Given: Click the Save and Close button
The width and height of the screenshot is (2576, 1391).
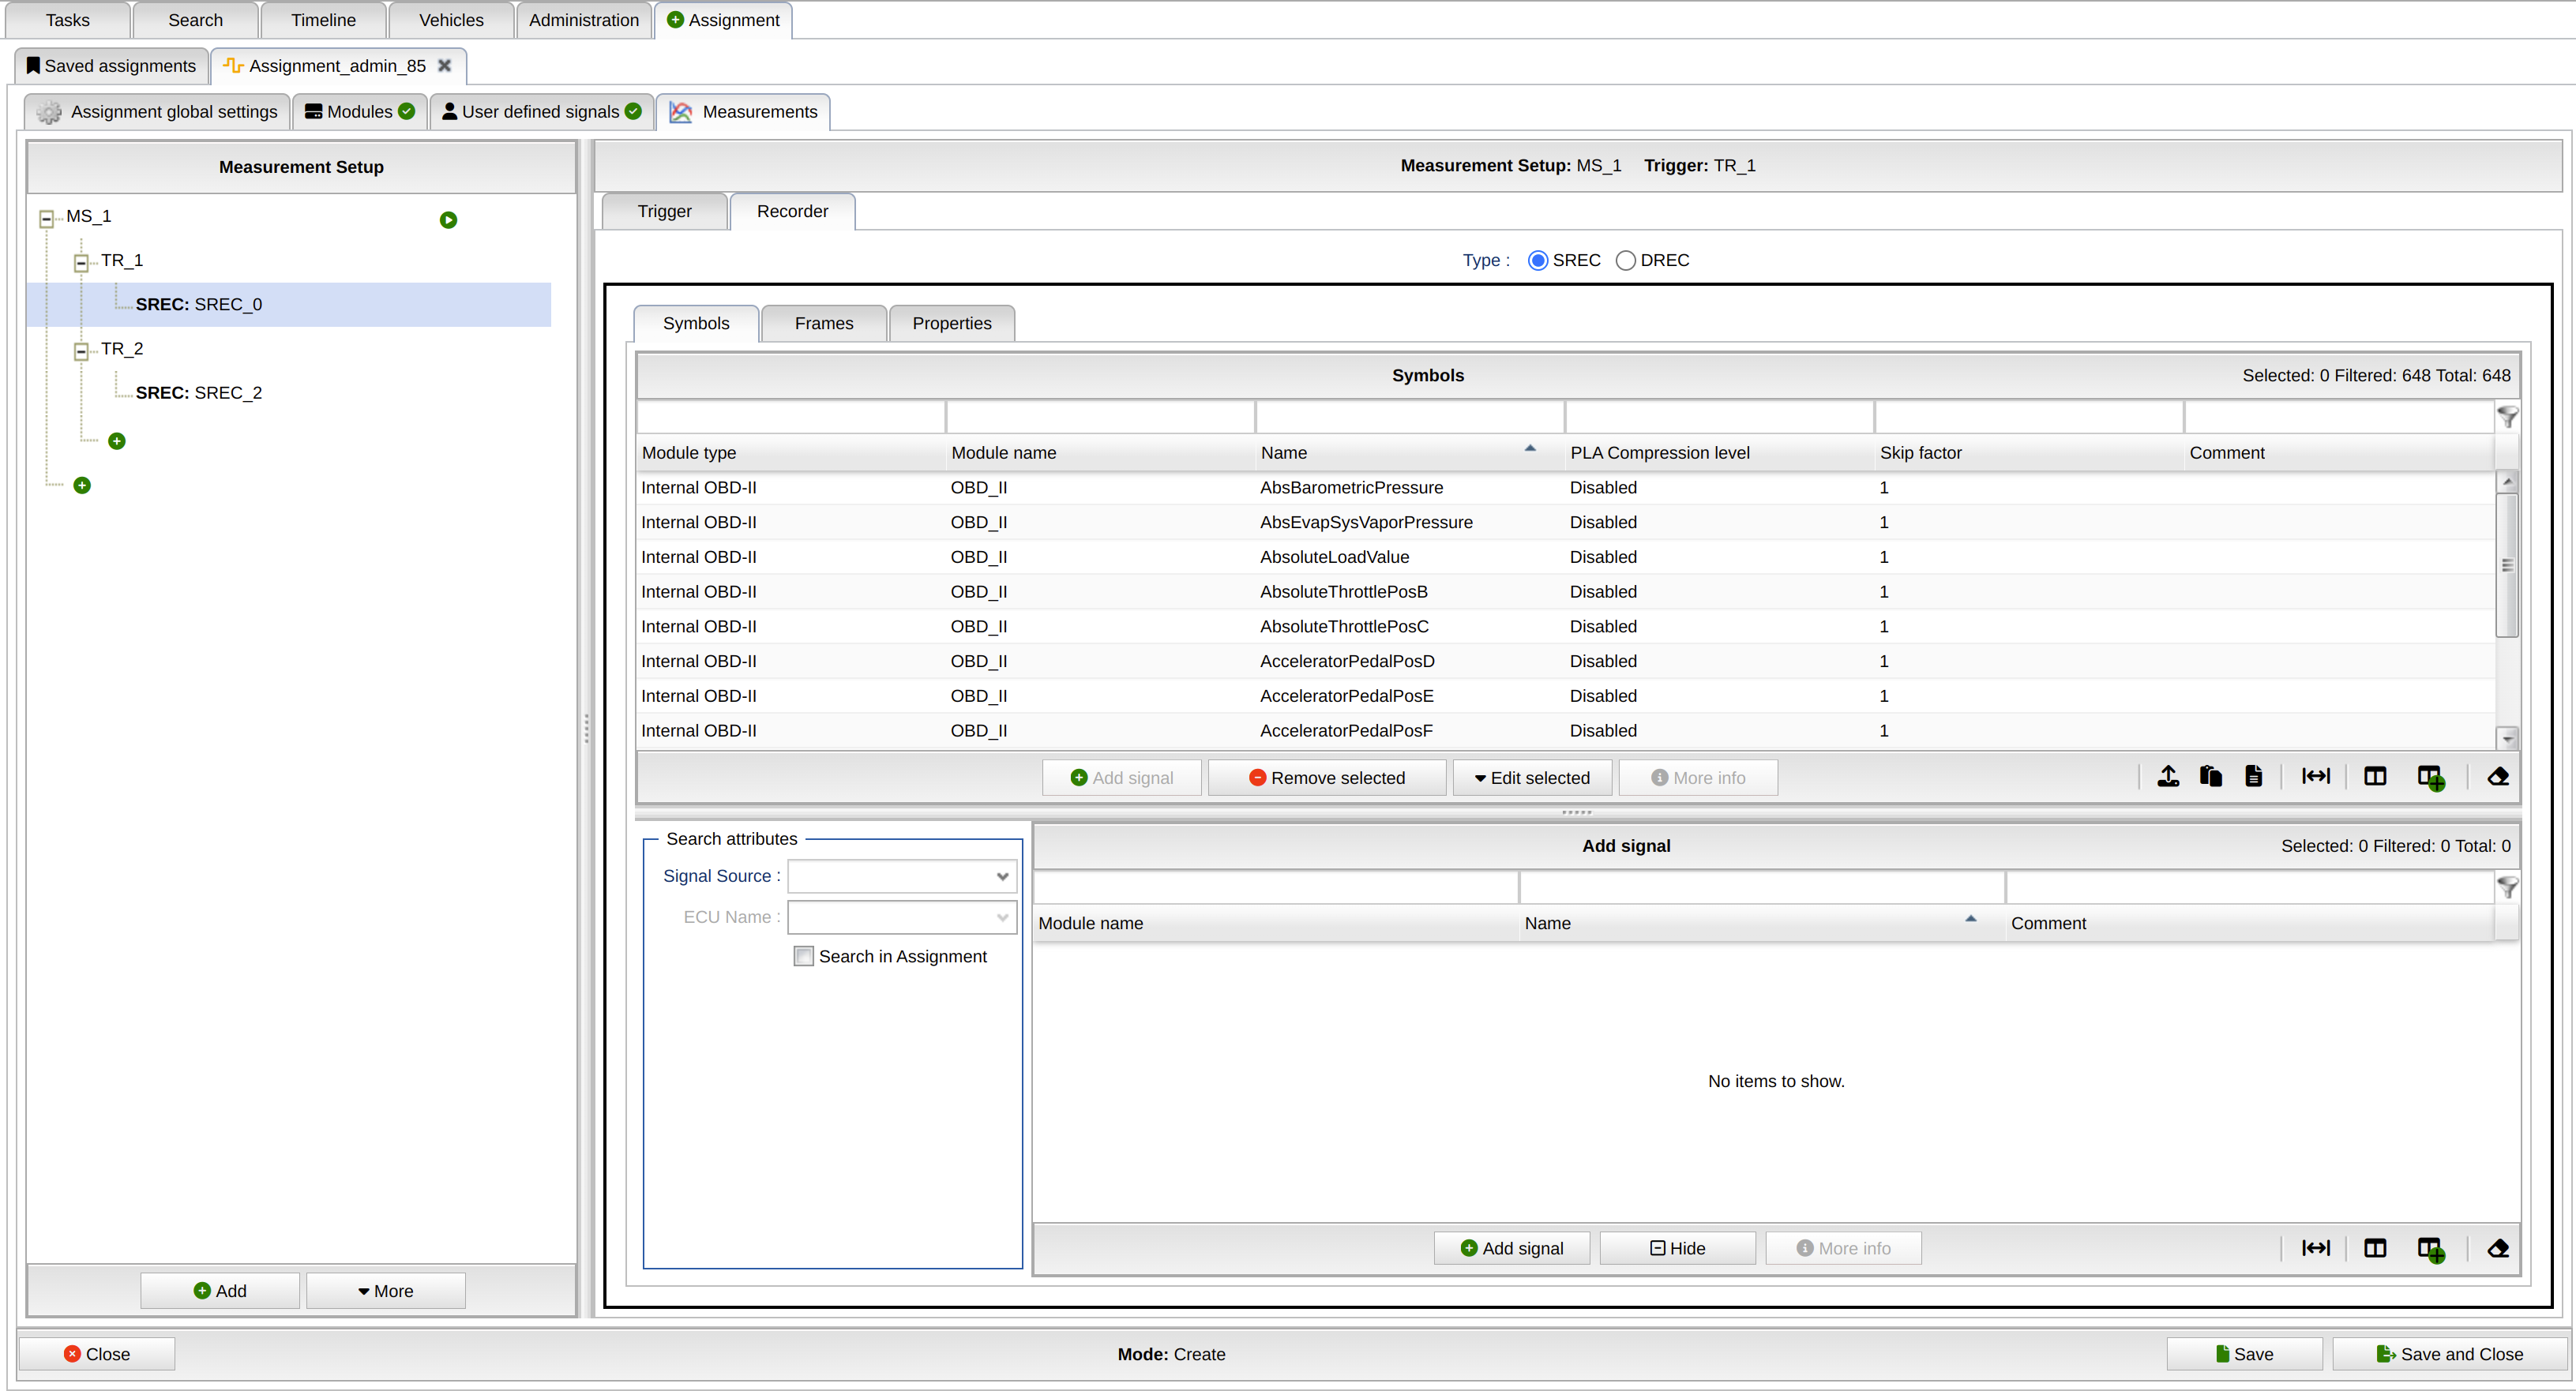Looking at the screenshot, I should coord(2449,1354).
